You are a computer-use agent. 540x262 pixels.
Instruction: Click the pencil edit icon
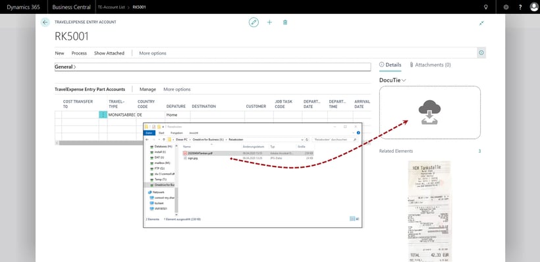254,22
